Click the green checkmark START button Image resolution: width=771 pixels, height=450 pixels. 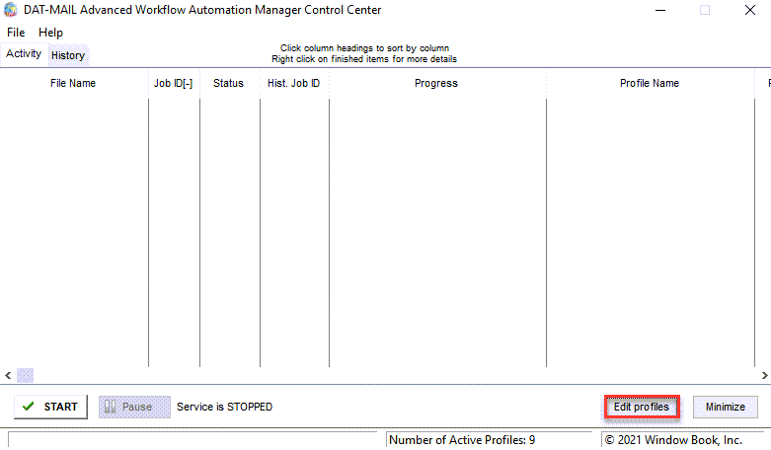click(50, 407)
